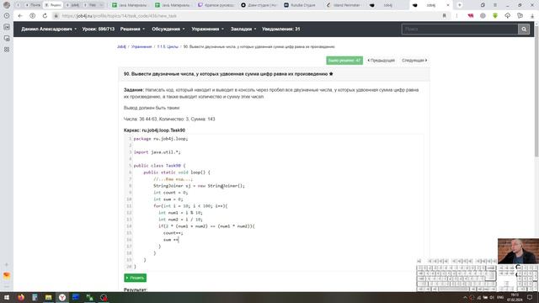Open the Windows notification center icon
The image size is (539, 303).
530,297
